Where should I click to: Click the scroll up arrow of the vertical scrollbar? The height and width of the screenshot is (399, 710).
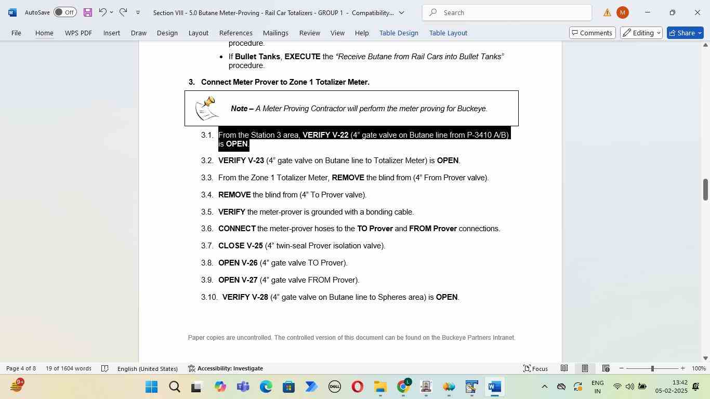[705, 45]
